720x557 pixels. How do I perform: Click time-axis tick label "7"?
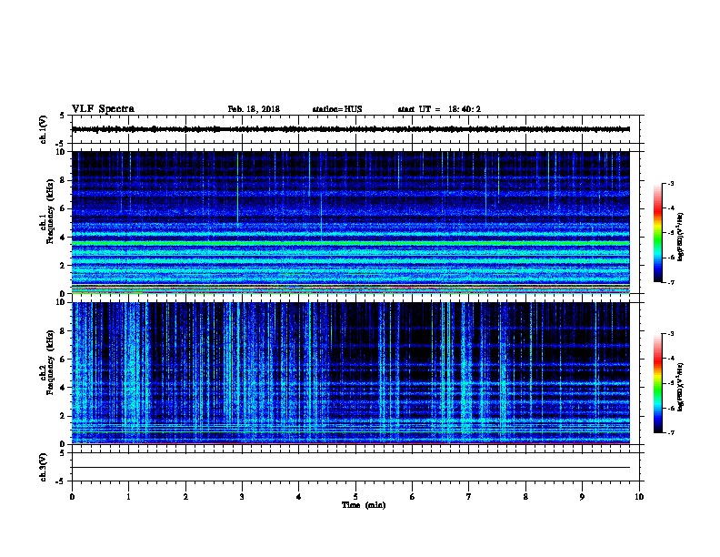click(468, 497)
